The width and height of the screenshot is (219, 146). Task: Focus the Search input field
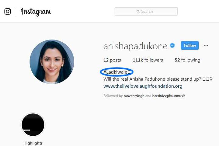pyautogui.click(x=146, y=12)
